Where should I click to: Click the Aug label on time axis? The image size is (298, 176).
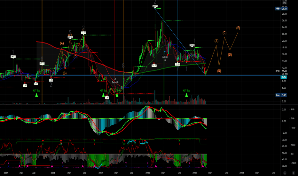tap(34, 173)
